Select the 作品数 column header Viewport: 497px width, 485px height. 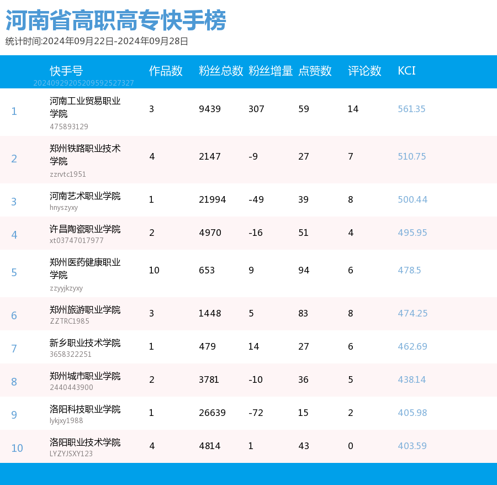166,71
